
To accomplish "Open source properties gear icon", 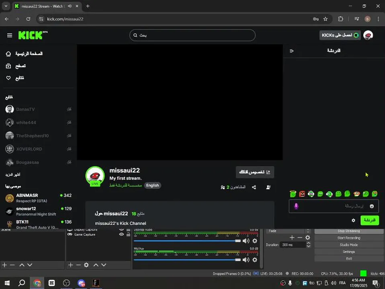I will (x=86, y=265).
